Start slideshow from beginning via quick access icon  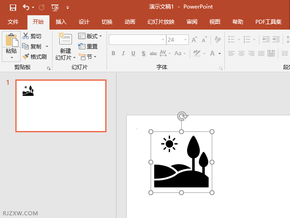coord(55,7)
